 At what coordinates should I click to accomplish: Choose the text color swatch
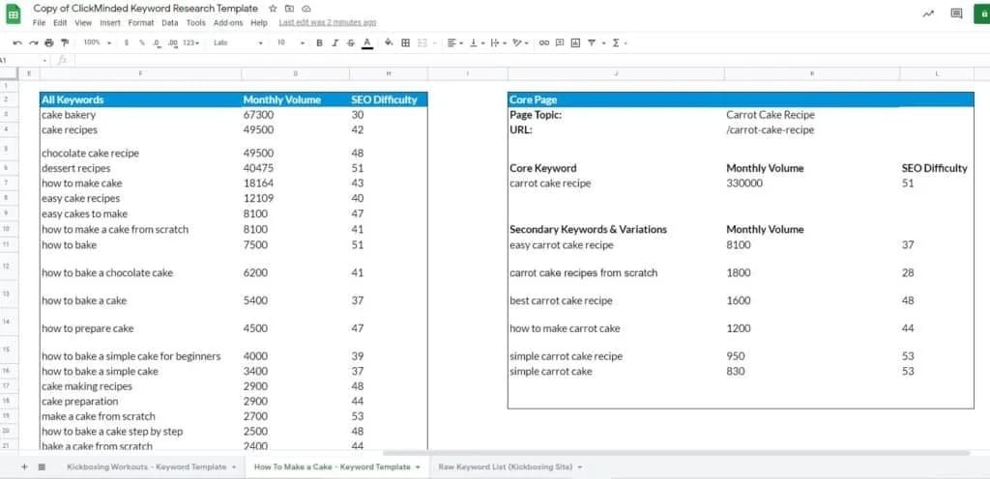pos(367,42)
